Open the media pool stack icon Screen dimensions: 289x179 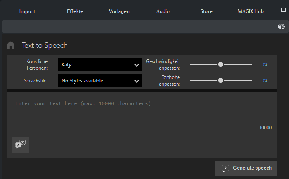coord(281,26)
